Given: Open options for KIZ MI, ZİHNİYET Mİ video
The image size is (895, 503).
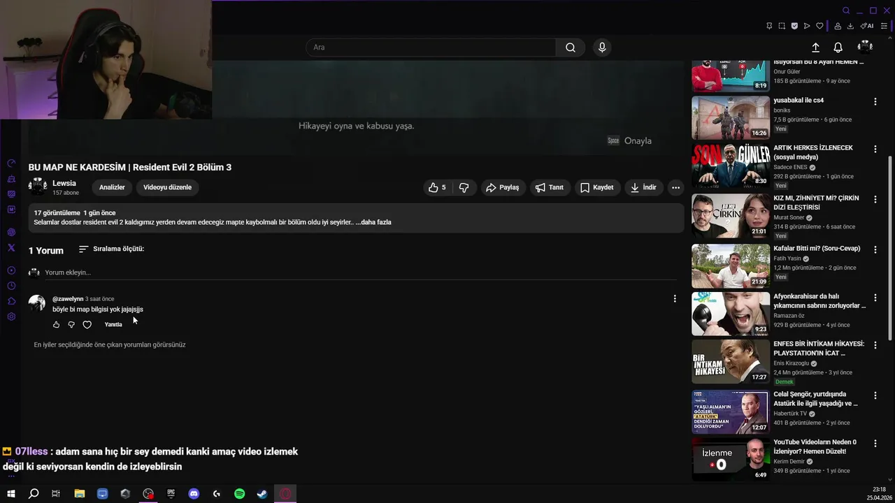Looking at the screenshot, I should pos(875,199).
